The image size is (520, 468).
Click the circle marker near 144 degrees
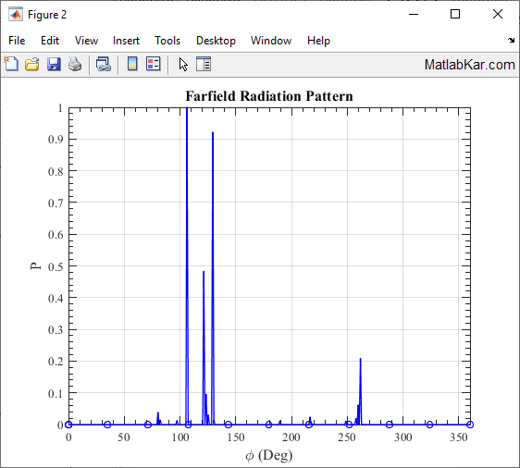(x=229, y=425)
